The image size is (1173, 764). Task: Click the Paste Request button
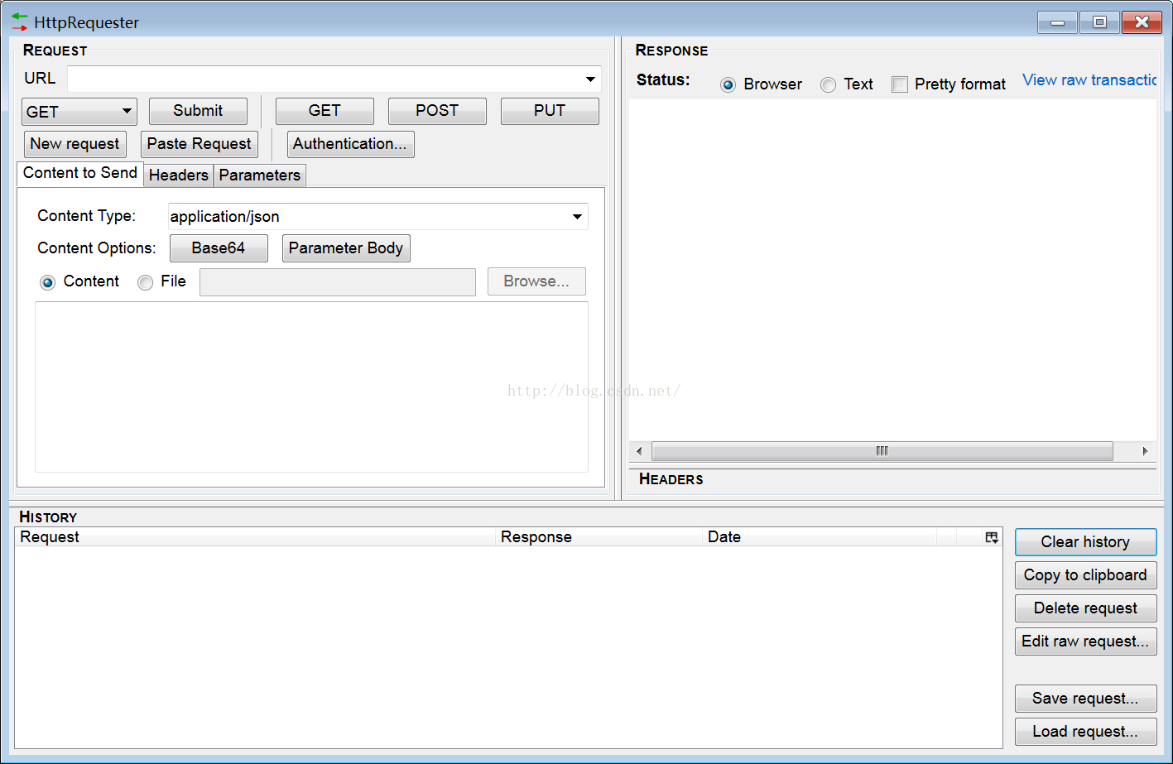tap(200, 144)
